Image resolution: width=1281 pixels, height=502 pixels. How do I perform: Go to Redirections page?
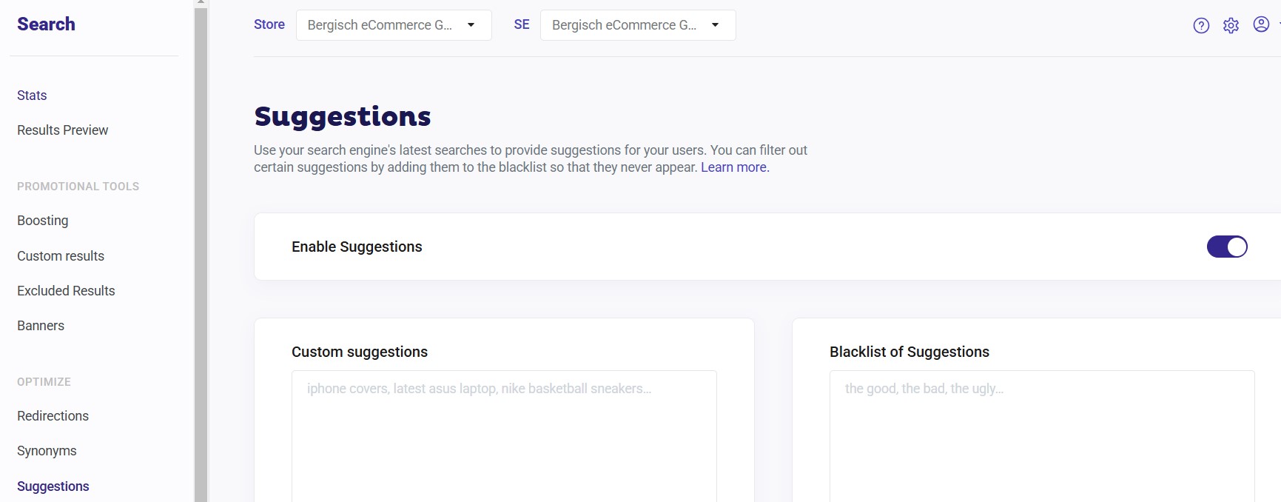[x=53, y=416]
